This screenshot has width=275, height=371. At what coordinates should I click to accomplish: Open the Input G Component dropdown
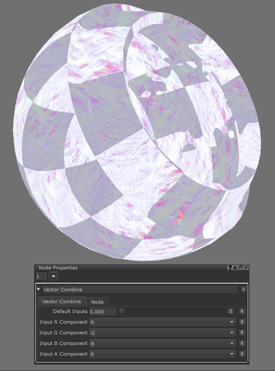click(x=162, y=333)
